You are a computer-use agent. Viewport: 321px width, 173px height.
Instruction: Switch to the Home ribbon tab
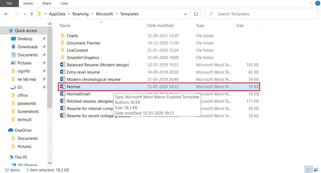pyautogui.click(x=28, y=4)
